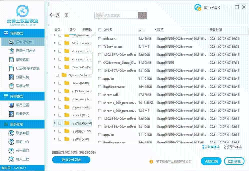Viewport: 249px width, 171px height.
Task: Expand the Users(6140) folder tree
Action: coord(55,83)
